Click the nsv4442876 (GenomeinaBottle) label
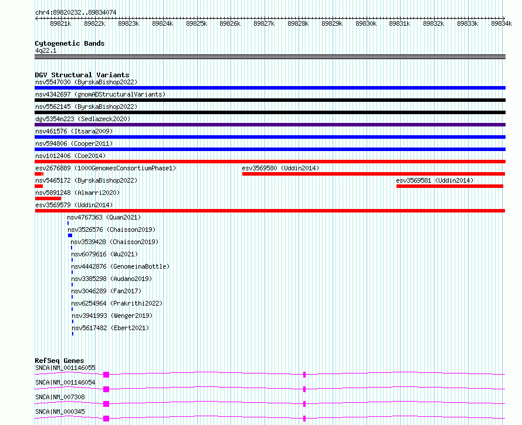This screenshot has height=425, width=522. [x=120, y=266]
